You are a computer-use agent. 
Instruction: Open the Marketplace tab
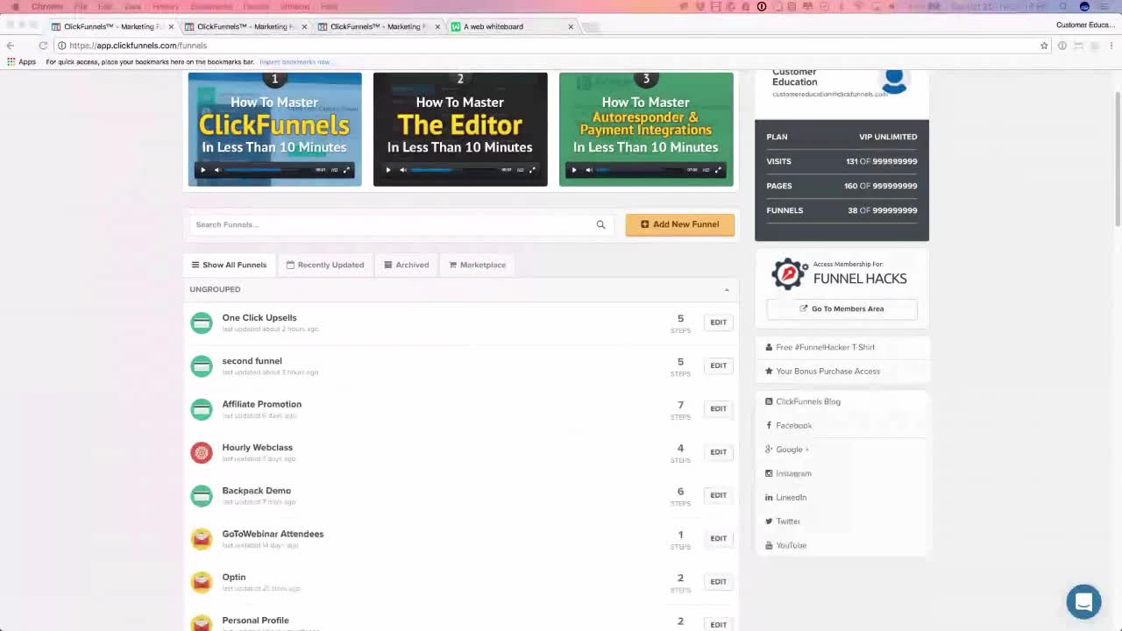(x=478, y=265)
